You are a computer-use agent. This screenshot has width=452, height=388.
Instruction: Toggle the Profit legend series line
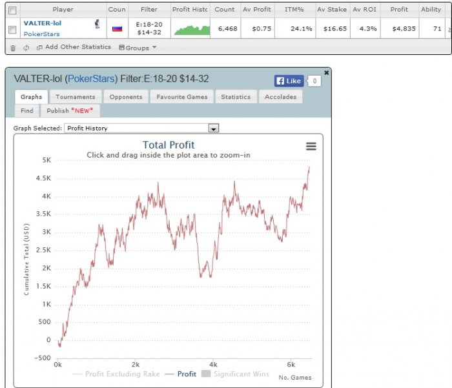point(180,374)
